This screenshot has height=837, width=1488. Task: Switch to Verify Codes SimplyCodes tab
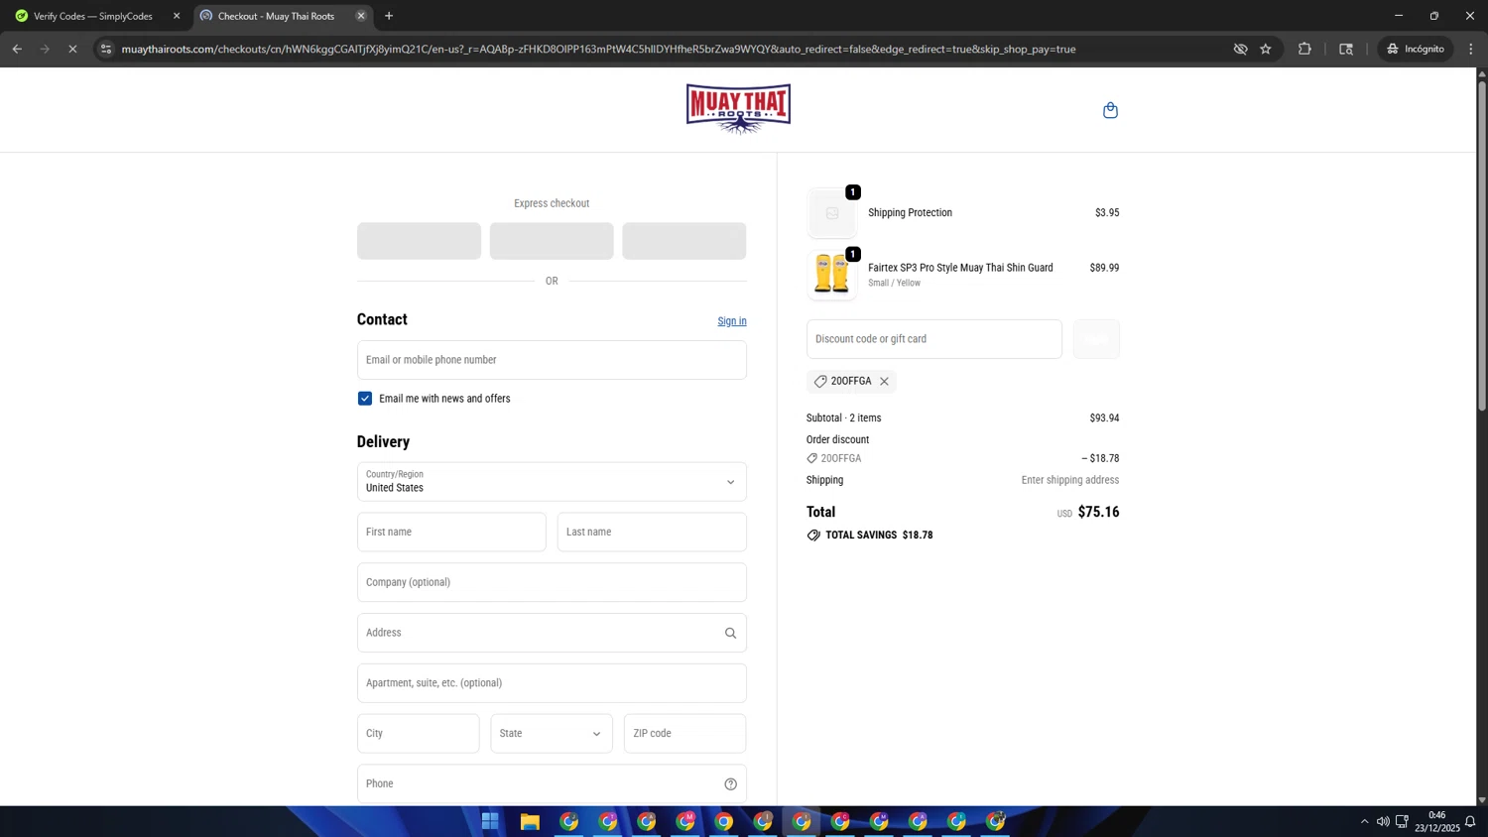pyautogui.click(x=93, y=16)
